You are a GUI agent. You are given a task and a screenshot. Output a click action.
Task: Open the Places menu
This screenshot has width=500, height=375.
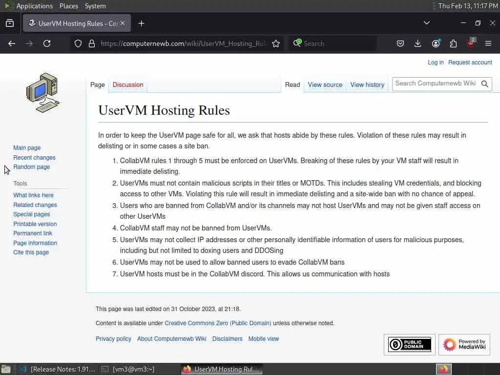[x=68, y=6]
